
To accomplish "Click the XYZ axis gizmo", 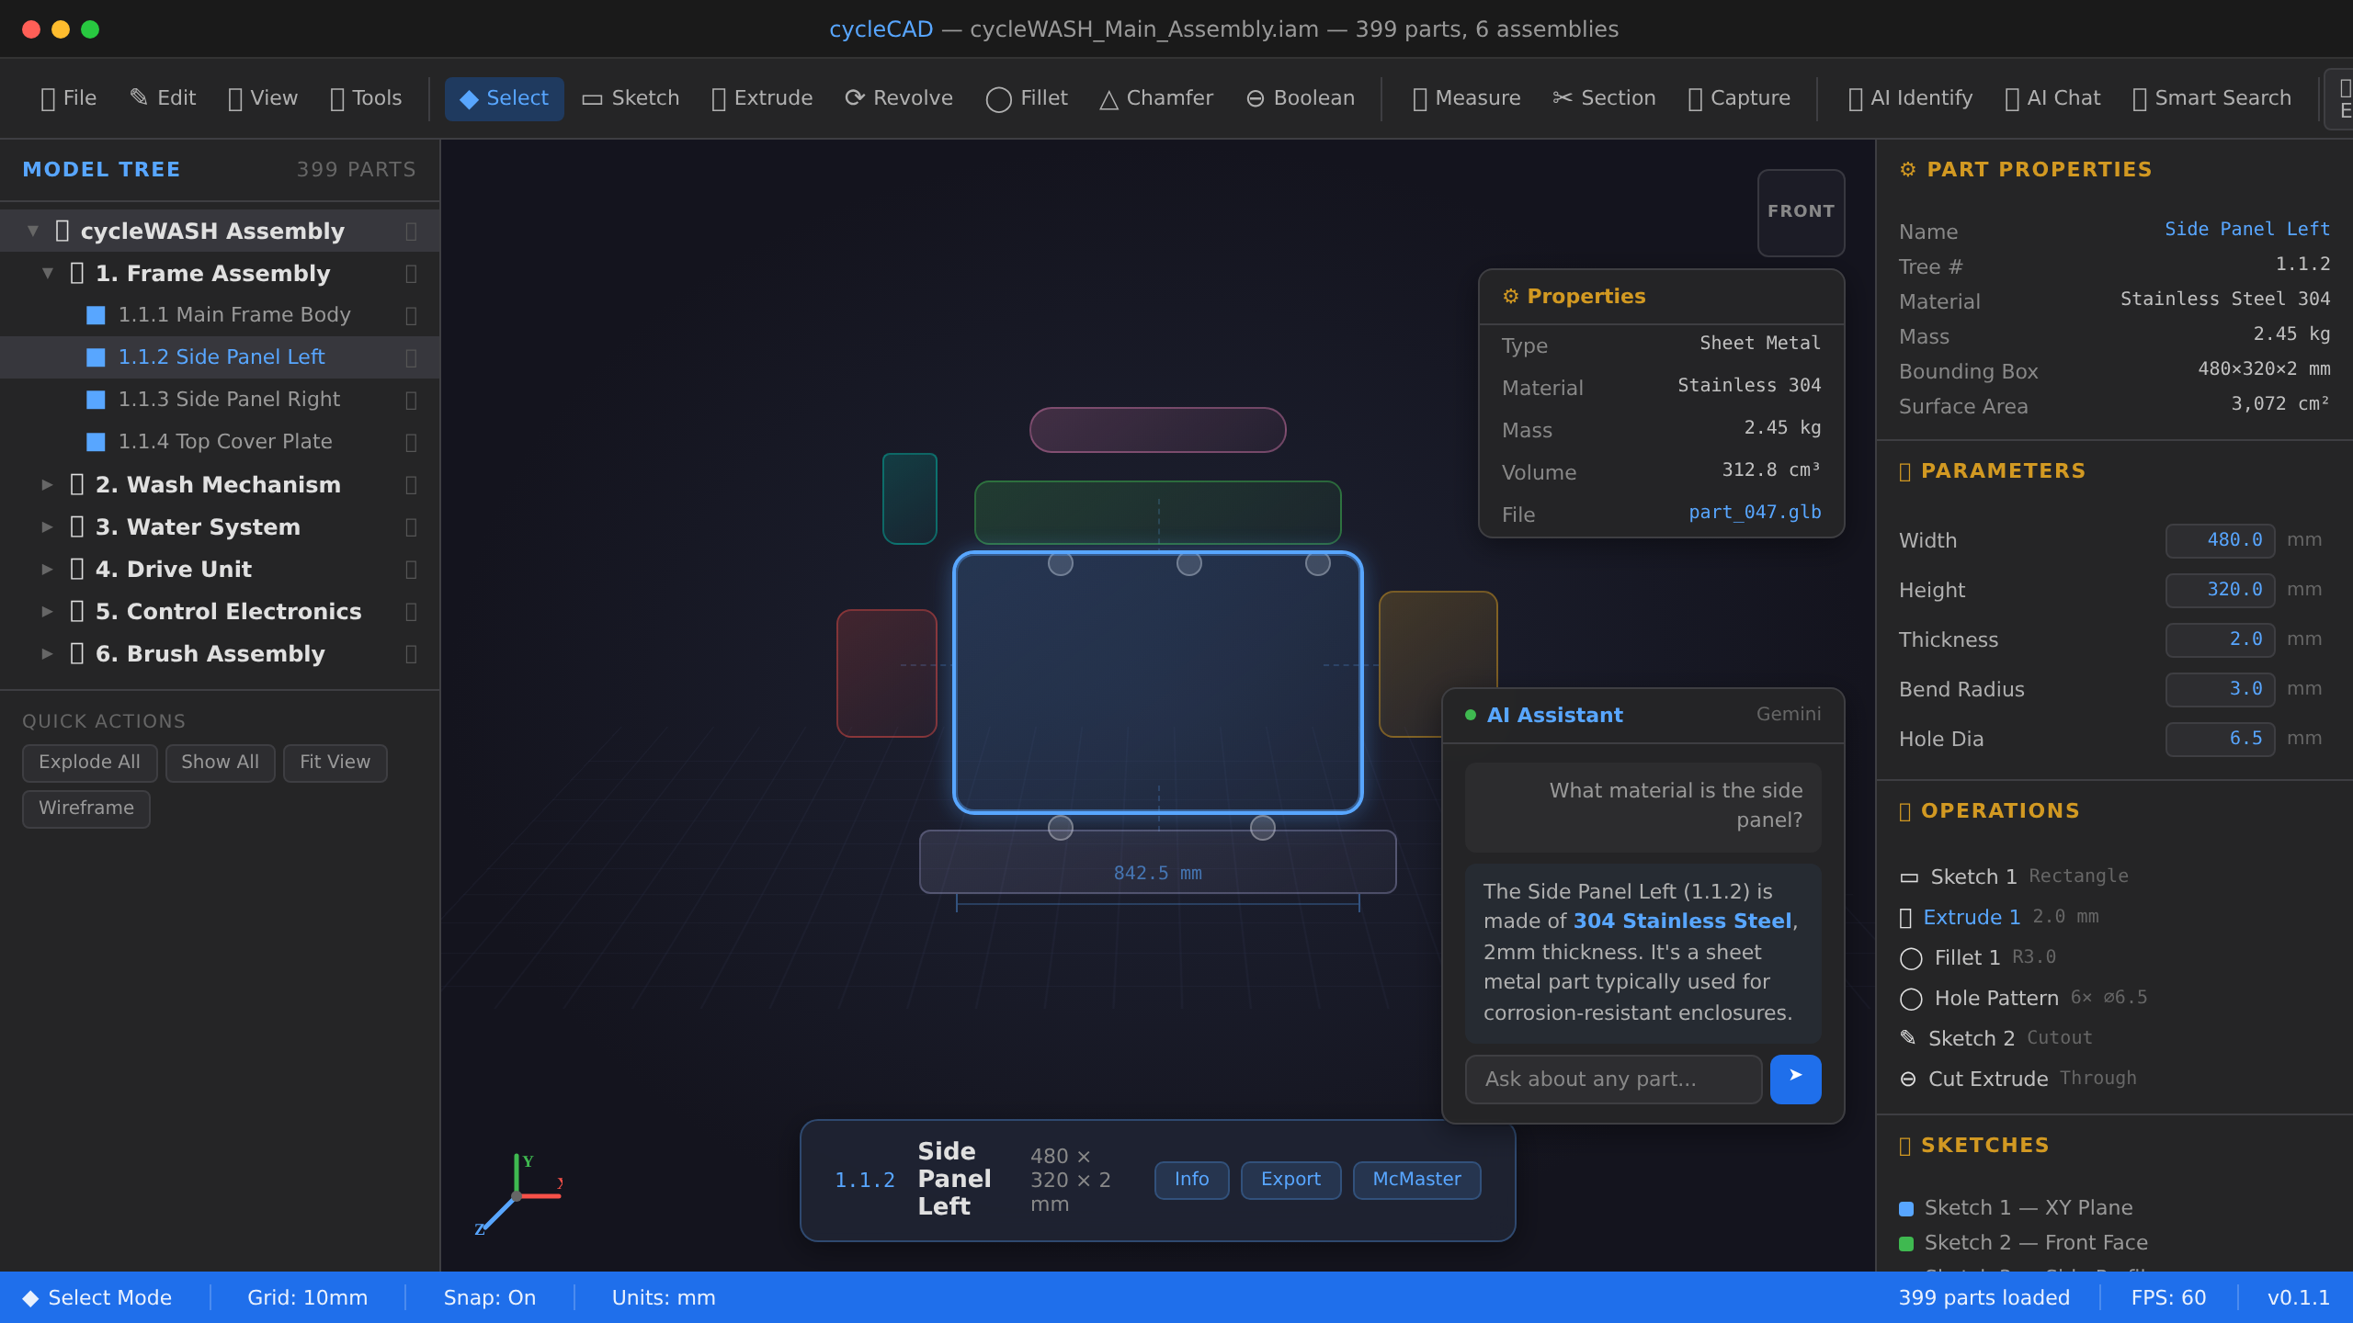I will pos(517,1194).
